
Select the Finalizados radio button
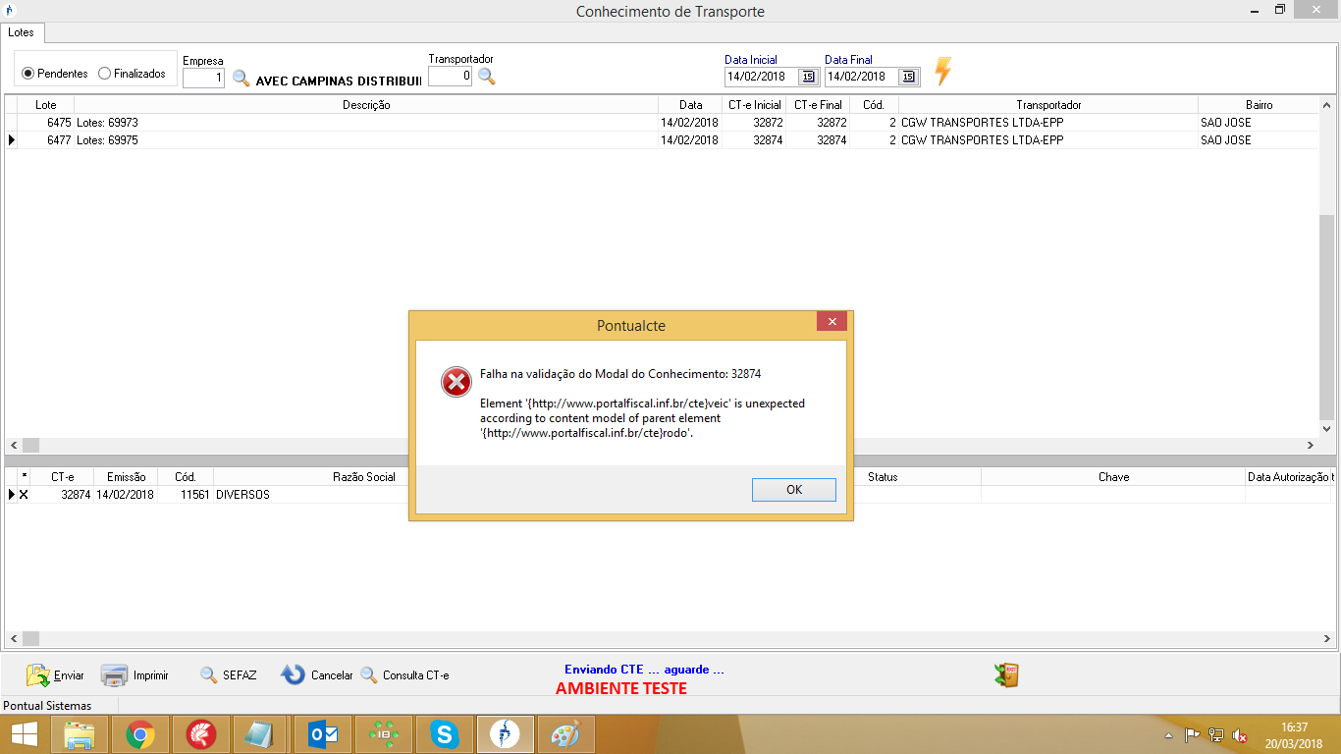(x=104, y=74)
